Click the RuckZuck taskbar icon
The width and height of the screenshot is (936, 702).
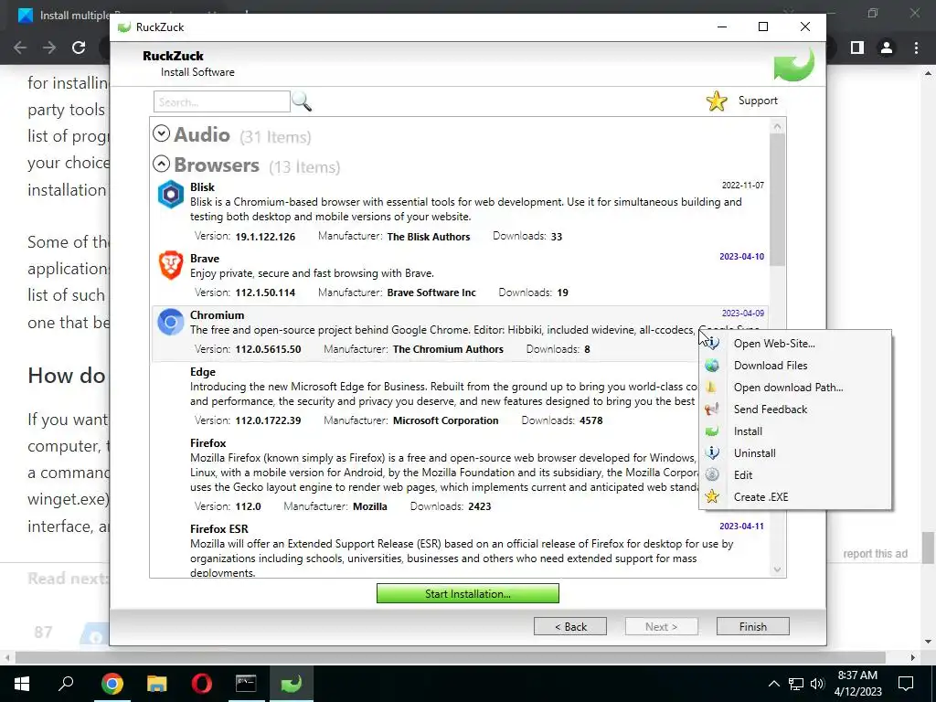click(x=291, y=684)
